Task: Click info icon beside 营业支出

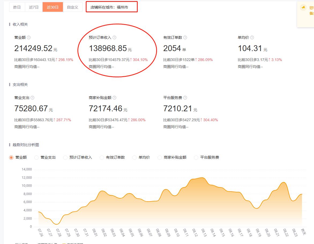Action: point(32,98)
